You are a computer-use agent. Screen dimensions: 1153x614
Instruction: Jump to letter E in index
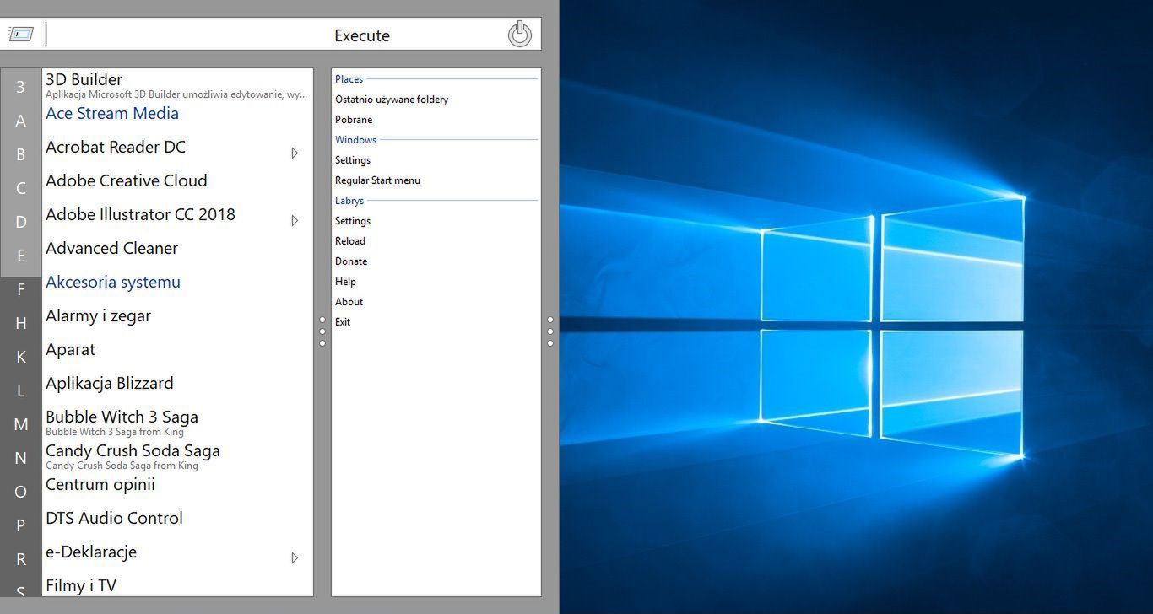click(x=20, y=256)
